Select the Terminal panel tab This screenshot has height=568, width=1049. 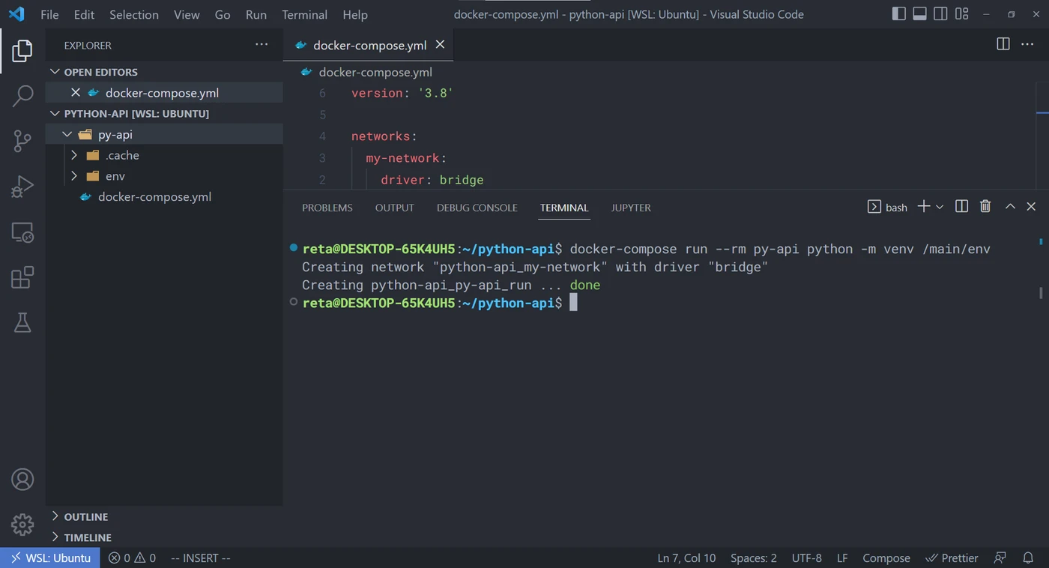click(564, 208)
